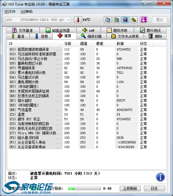173x196 pixels.
Task: Switch to the AAM tab
Action: [x=89, y=30]
